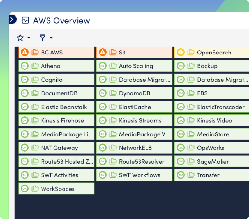Click the folder icon in OpenSearch tile
Viewport: 249px width, 219px height.
(191, 52)
